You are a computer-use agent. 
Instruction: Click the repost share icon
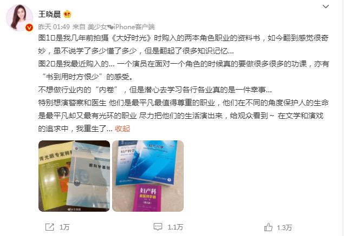pyautogui.click(x=50, y=227)
